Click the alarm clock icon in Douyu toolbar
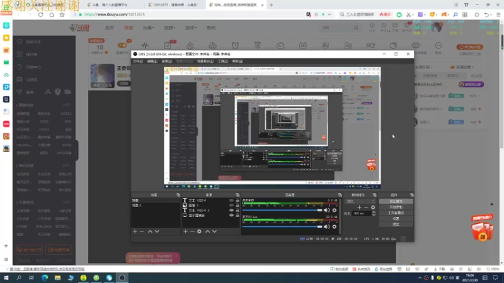 (x=235, y=45)
